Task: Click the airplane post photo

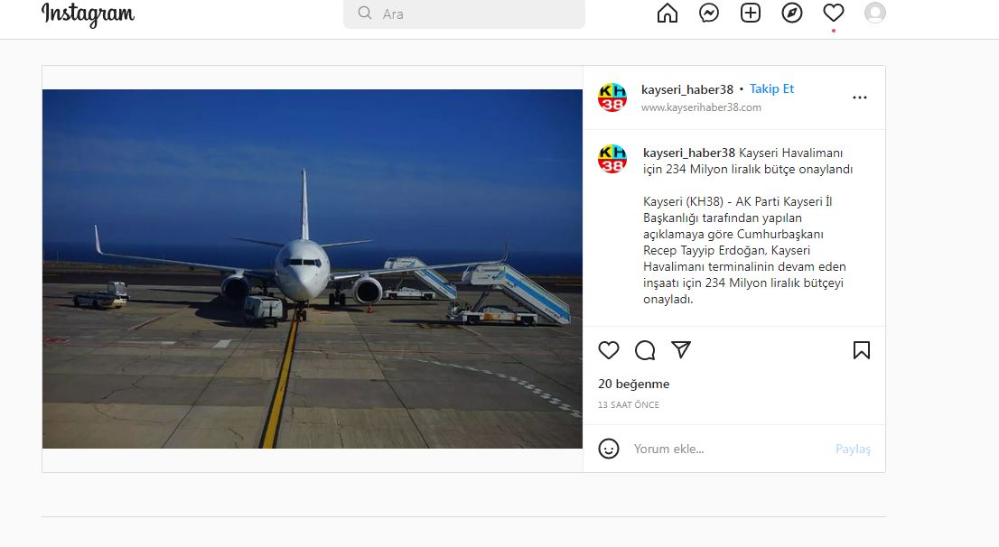Action: [x=313, y=269]
